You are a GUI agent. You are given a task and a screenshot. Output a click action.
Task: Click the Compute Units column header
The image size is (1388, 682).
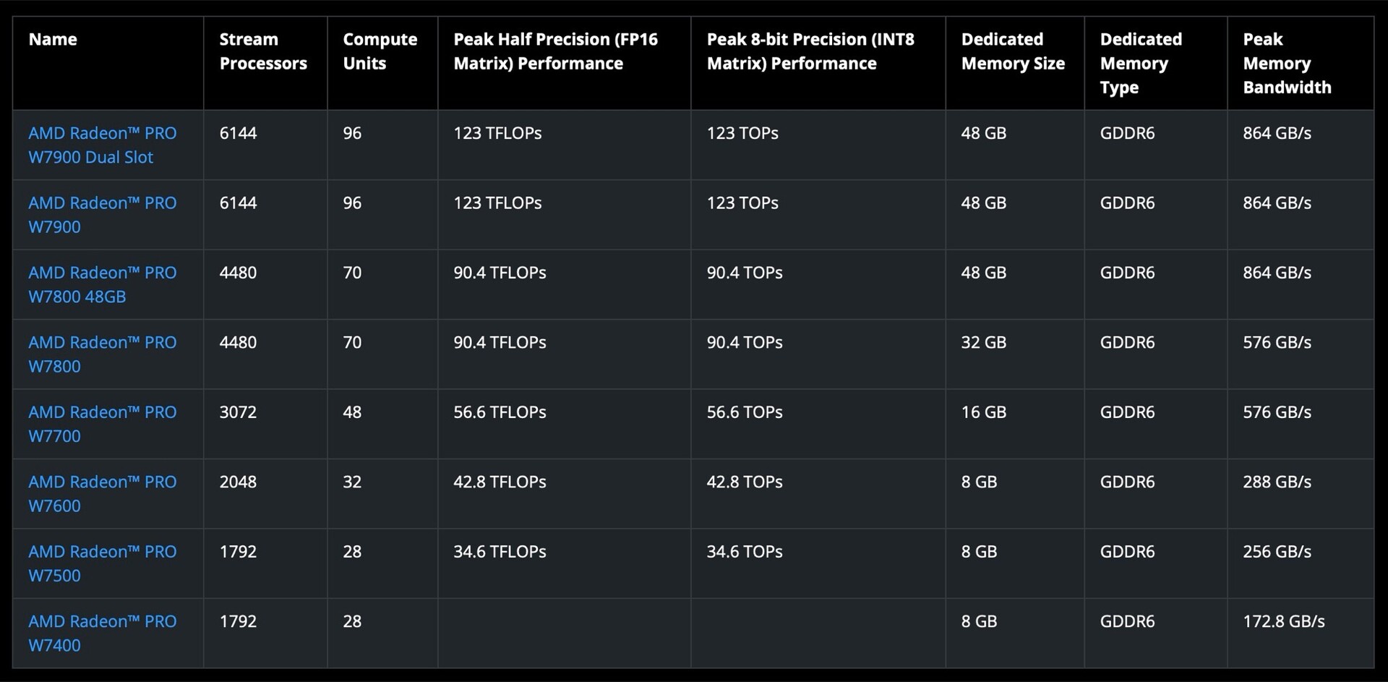click(x=380, y=51)
